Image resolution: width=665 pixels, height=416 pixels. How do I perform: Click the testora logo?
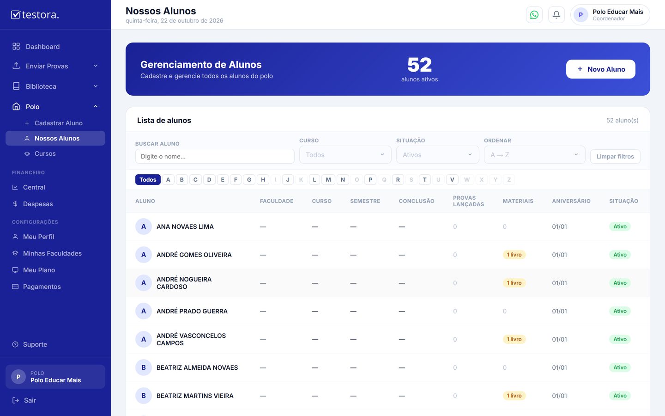(35, 15)
